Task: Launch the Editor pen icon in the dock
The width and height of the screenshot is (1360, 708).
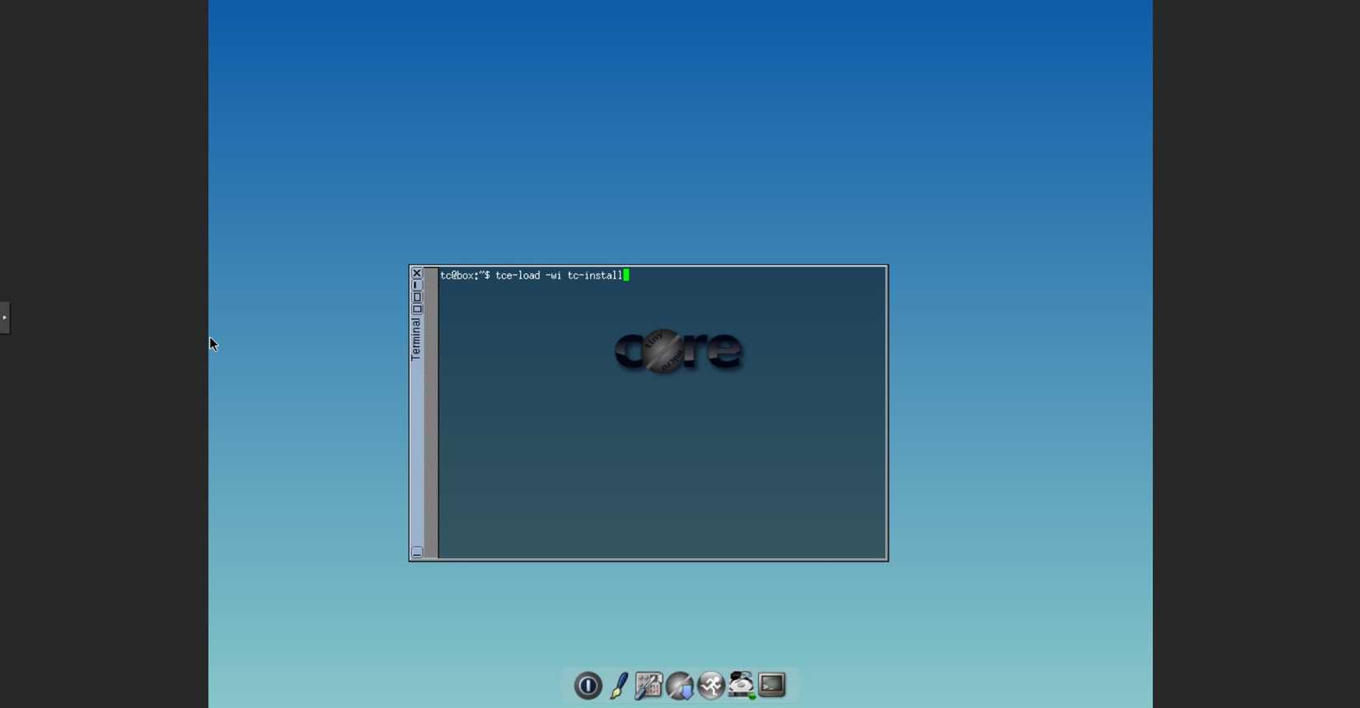Action: (x=619, y=686)
